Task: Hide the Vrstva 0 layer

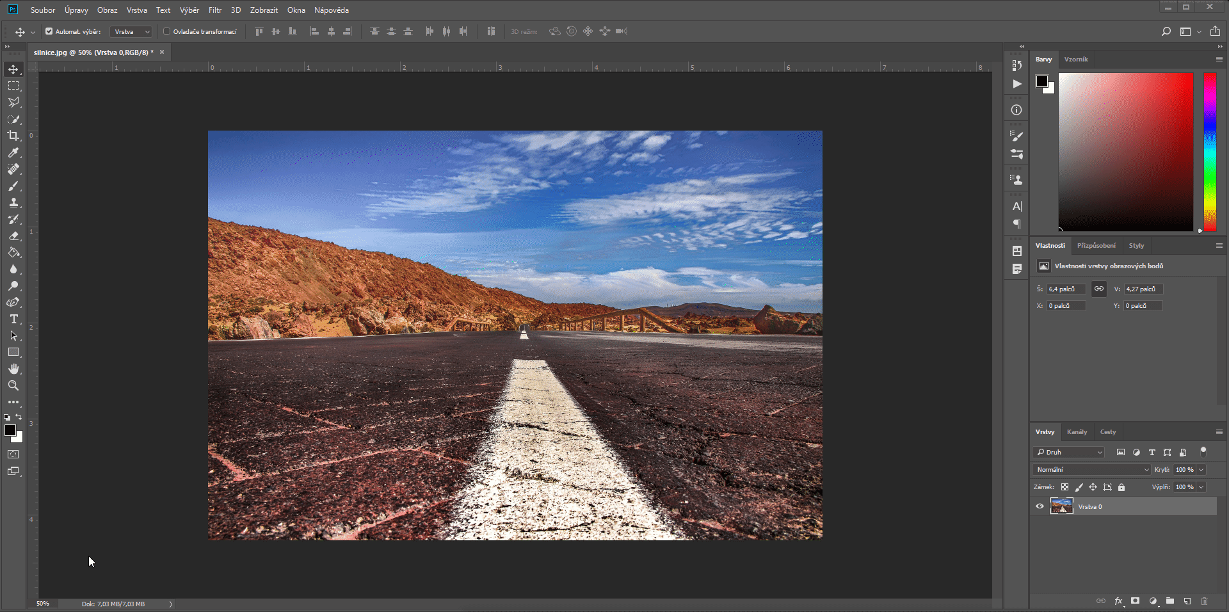Action: click(1039, 506)
